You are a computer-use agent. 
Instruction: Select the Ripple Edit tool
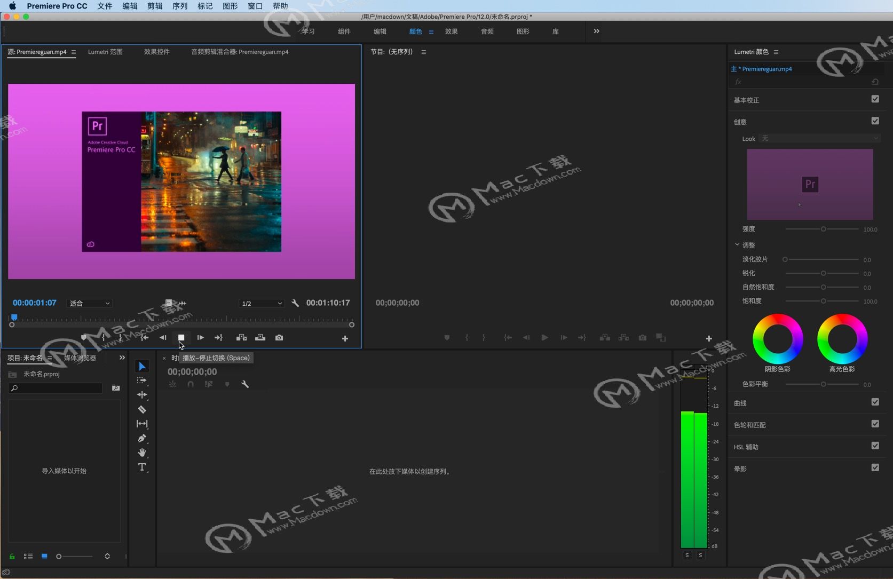142,395
